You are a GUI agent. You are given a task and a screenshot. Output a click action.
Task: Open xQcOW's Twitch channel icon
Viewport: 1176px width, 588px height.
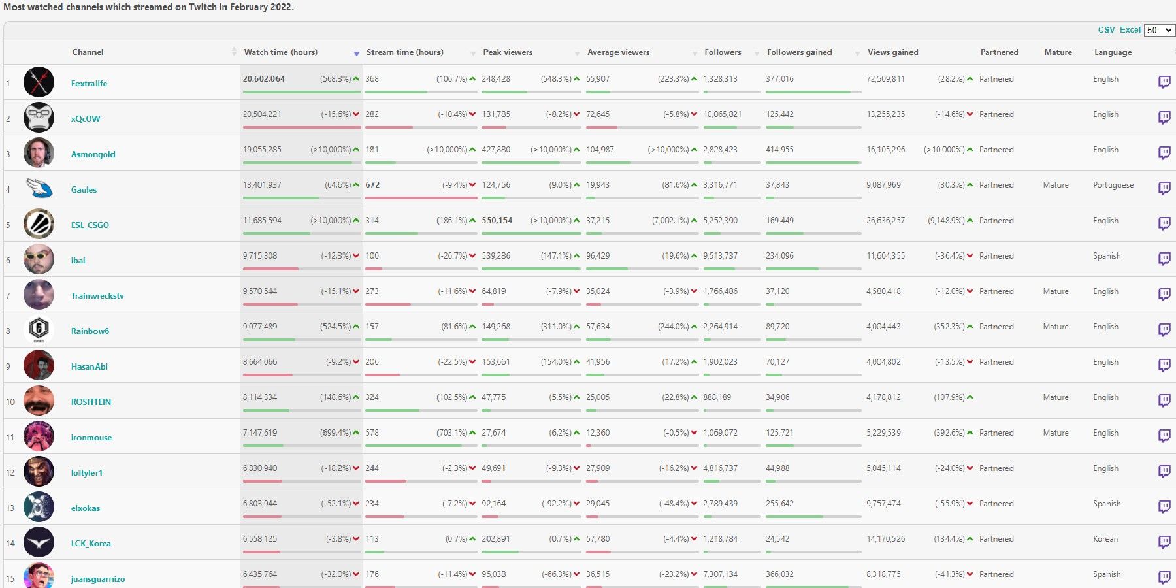(x=1164, y=118)
